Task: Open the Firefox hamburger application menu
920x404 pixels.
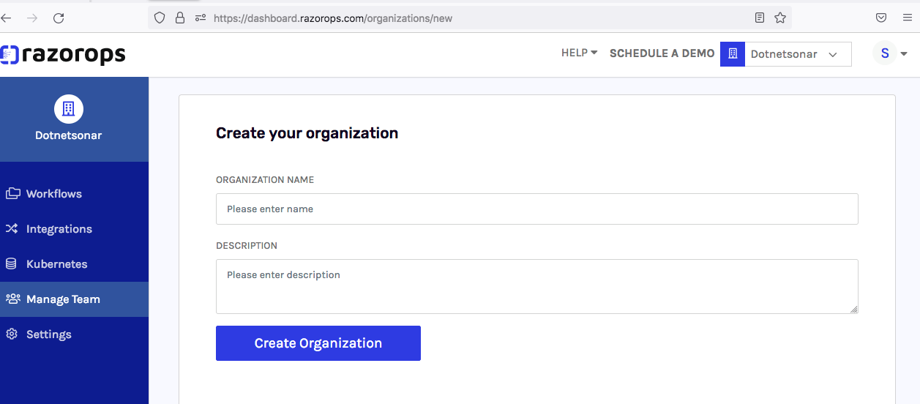Action: (907, 18)
